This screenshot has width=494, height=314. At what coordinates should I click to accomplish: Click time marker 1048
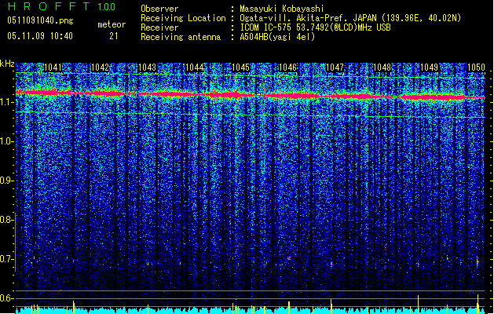click(x=382, y=68)
